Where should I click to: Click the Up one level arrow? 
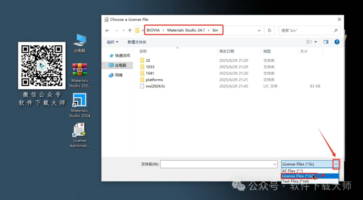point(130,30)
